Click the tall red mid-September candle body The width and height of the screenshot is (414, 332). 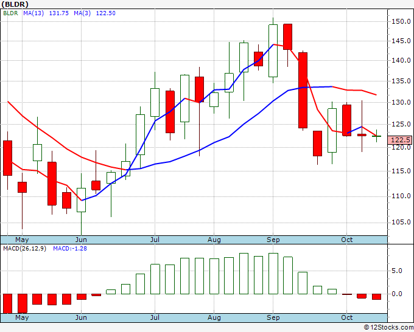coord(303,90)
